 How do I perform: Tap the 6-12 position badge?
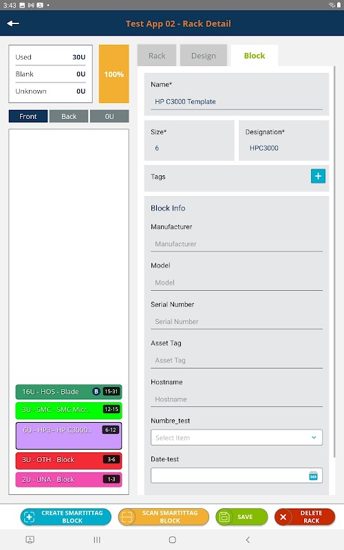111,430
